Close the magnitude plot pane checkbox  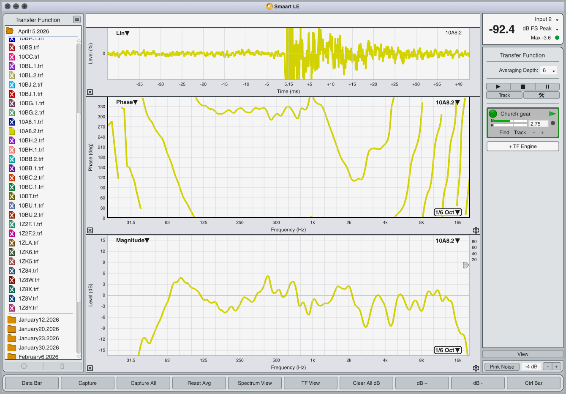(x=90, y=368)
